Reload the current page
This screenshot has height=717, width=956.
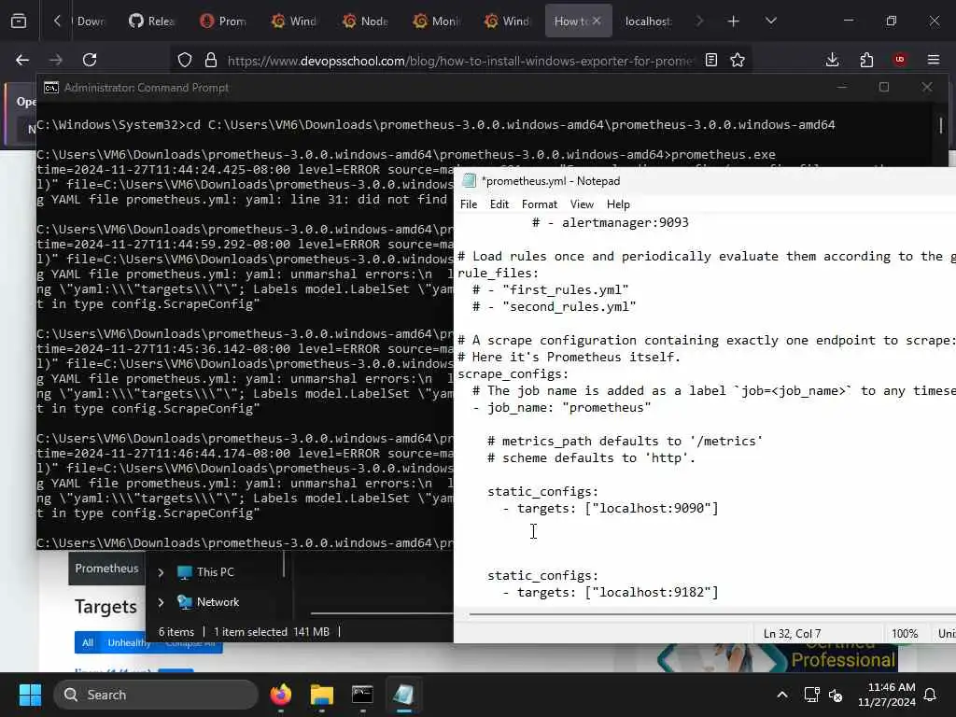(90, 60)
